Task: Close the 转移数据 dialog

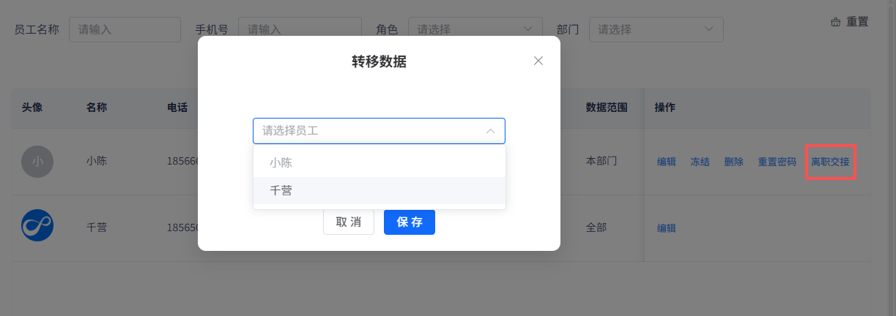Action: click(x=538, y=61)
